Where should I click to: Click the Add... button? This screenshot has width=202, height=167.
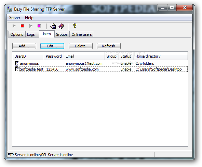pyautogui.click(x=24, y=46)
